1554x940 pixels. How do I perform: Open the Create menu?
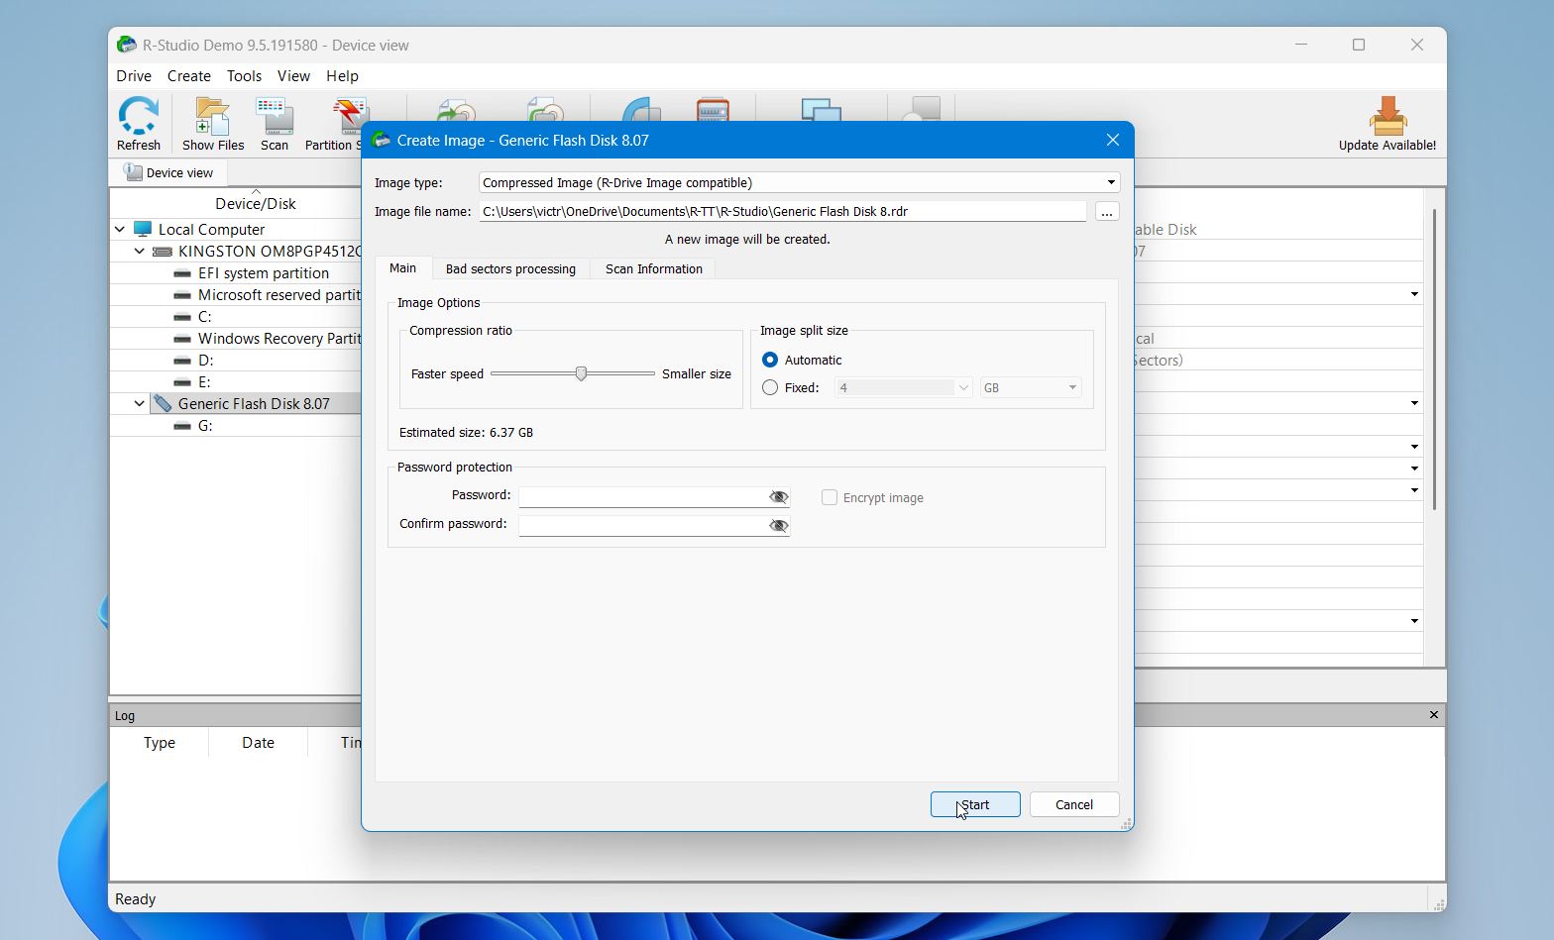pos(189,75)
